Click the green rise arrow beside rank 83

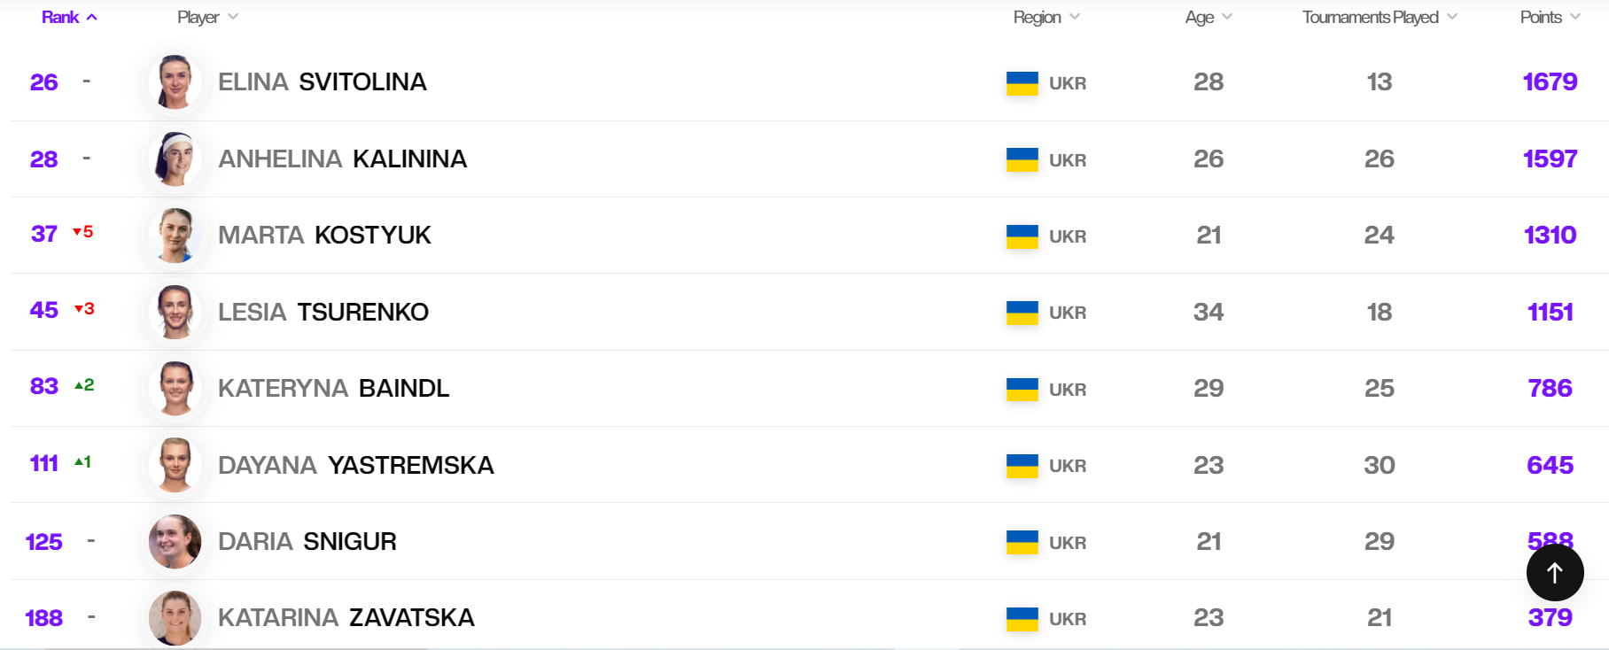pyautogui.click(x=84, y=387)
